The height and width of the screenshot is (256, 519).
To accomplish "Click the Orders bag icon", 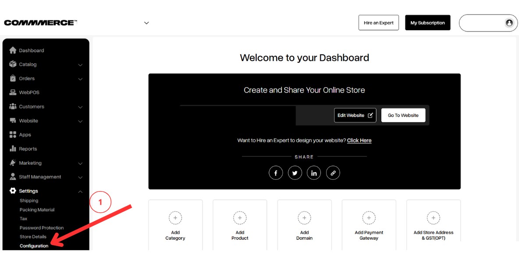I will 13,78.
